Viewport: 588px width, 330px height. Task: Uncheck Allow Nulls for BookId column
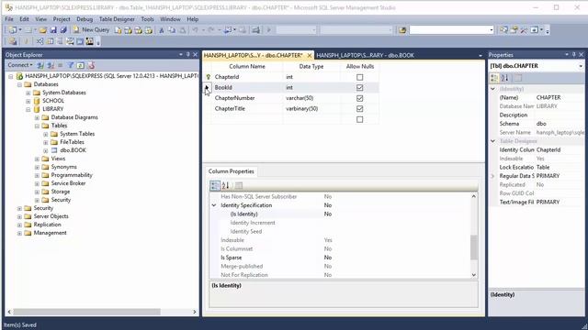coord(359,88)
